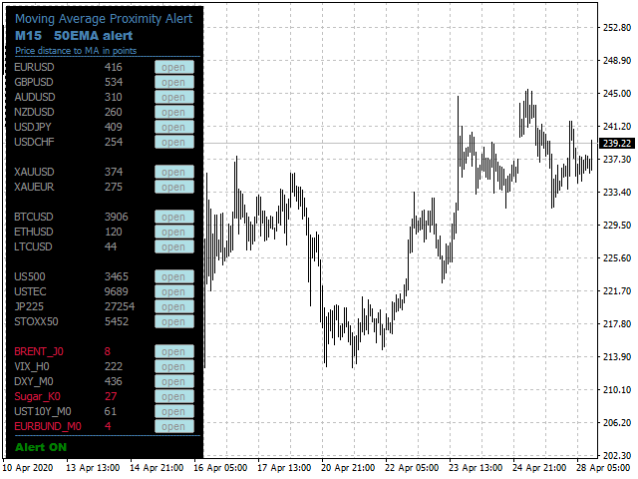The image size is (638, 479).
Task: Select the red EURBUND_M0 symbol name
Action: pos(48,426)
